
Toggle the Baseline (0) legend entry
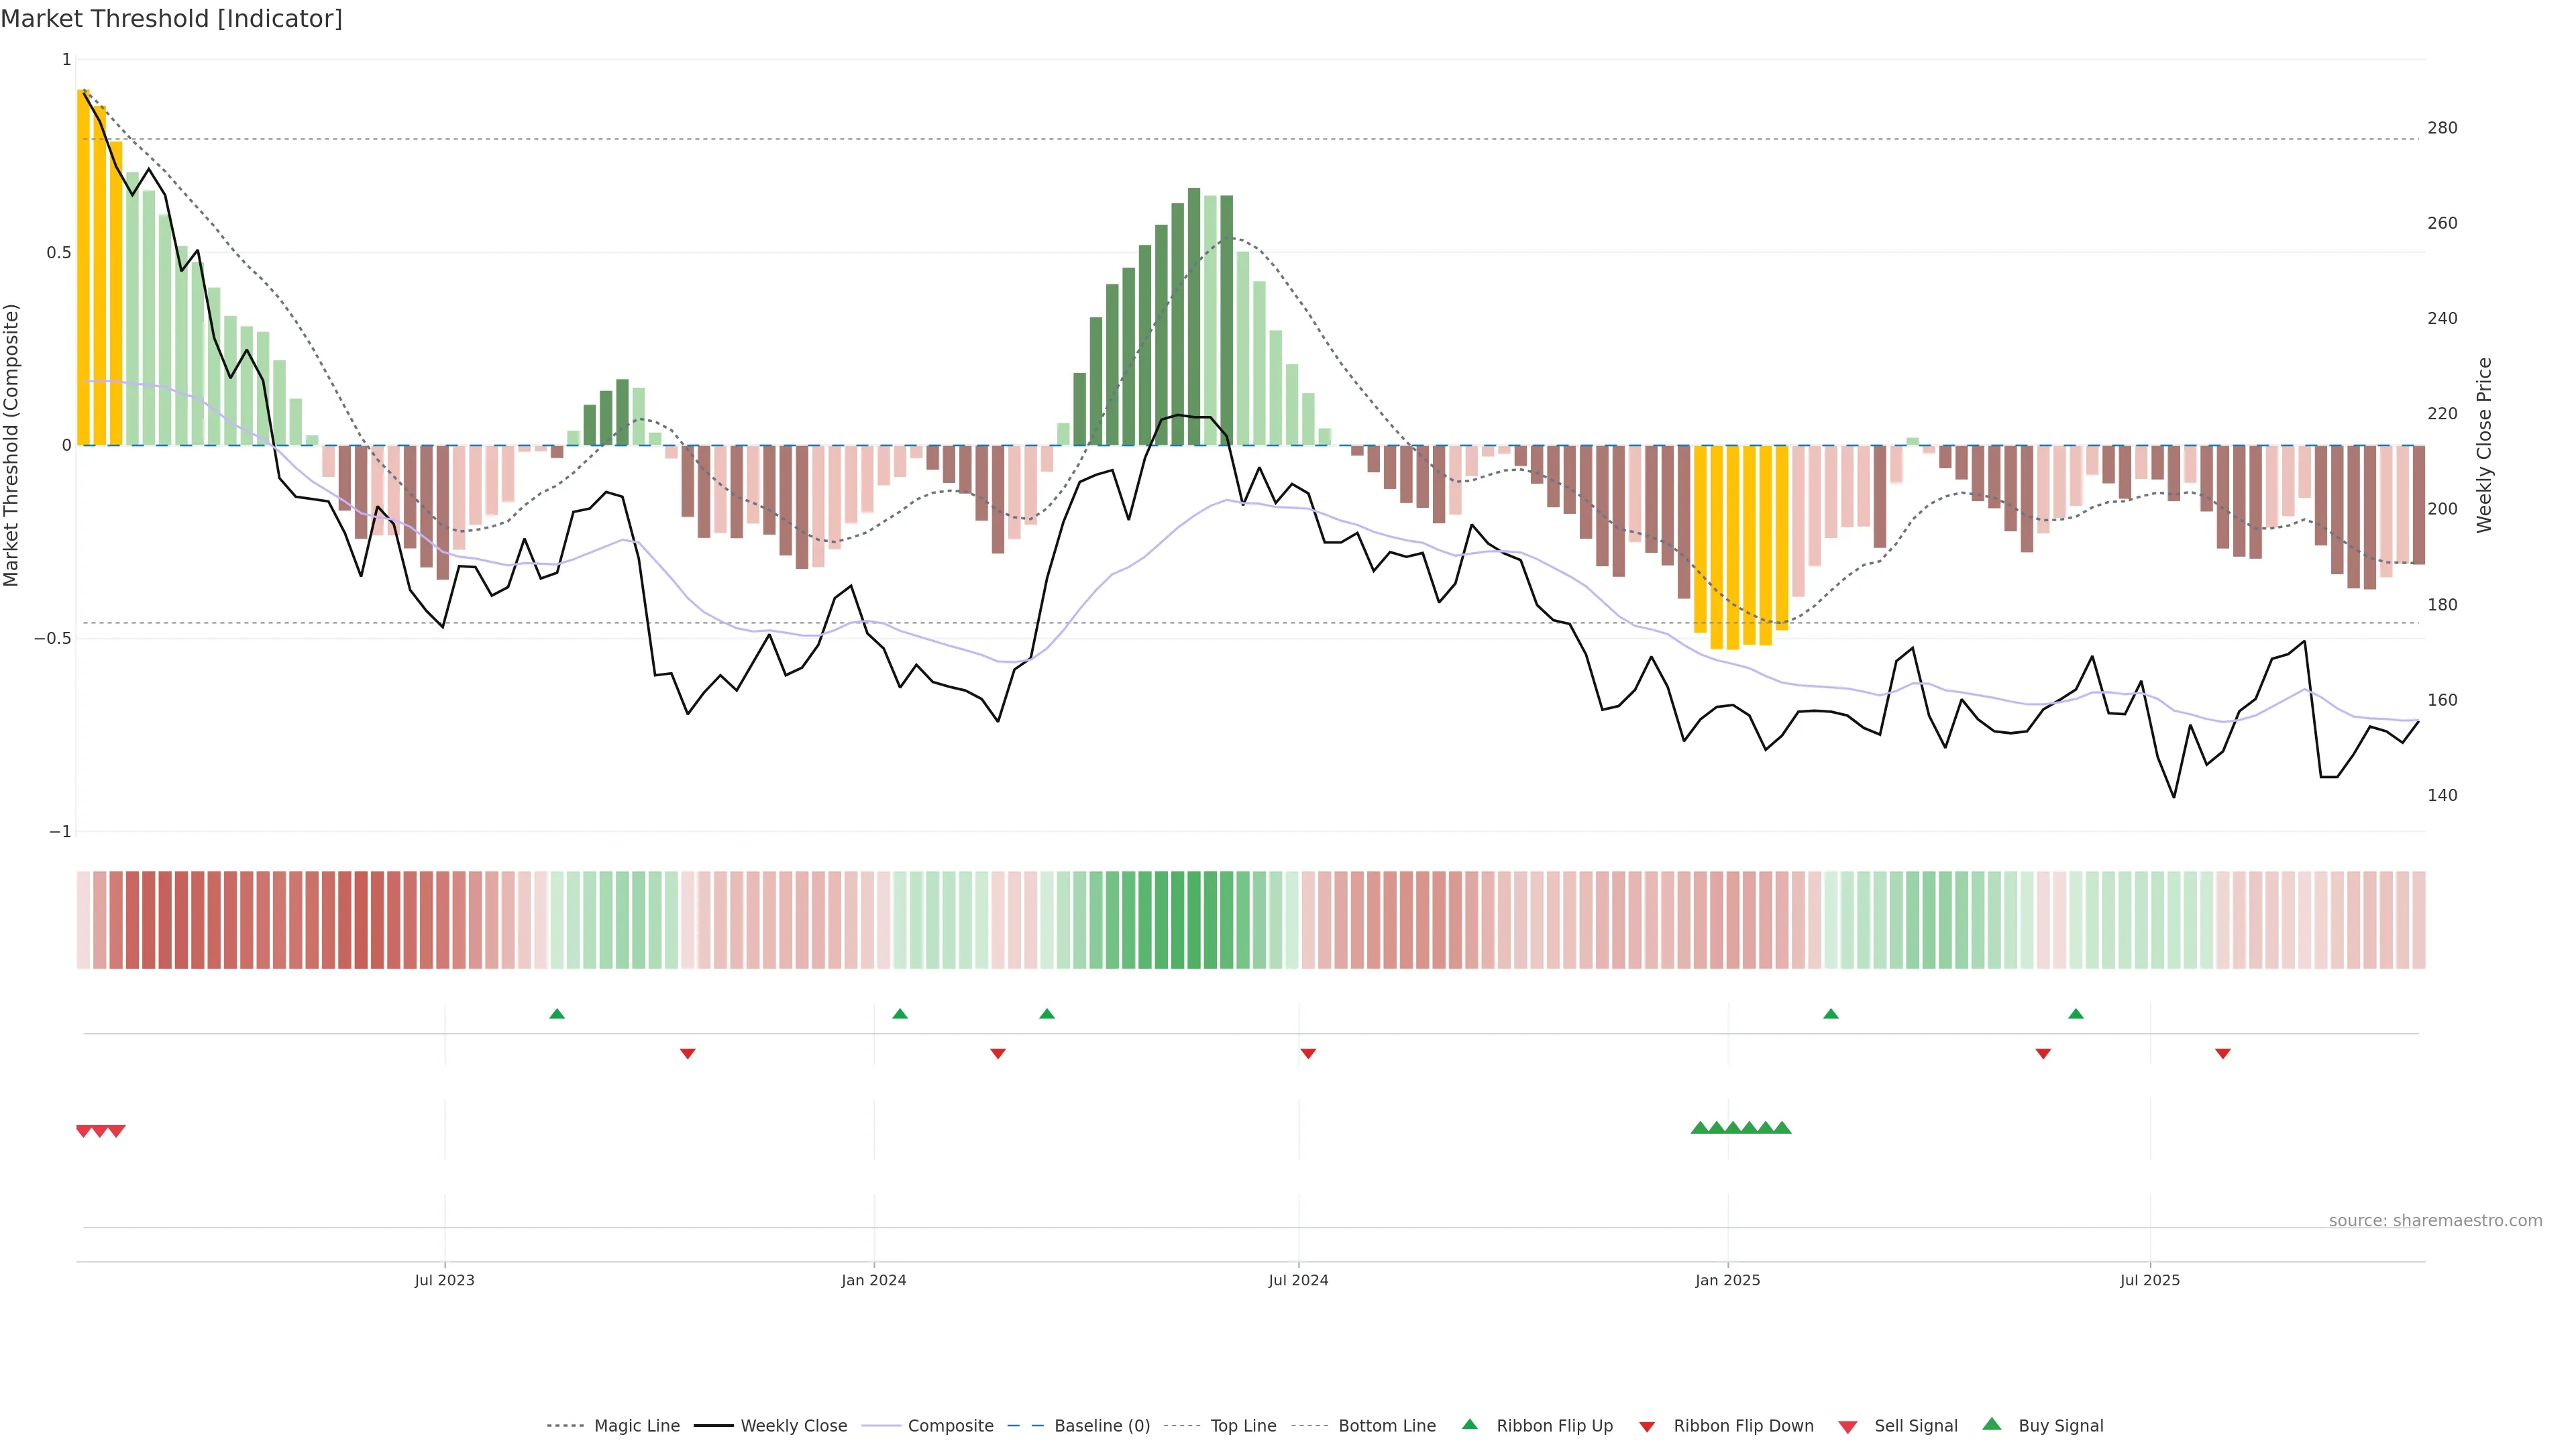pos(1102,1426)
